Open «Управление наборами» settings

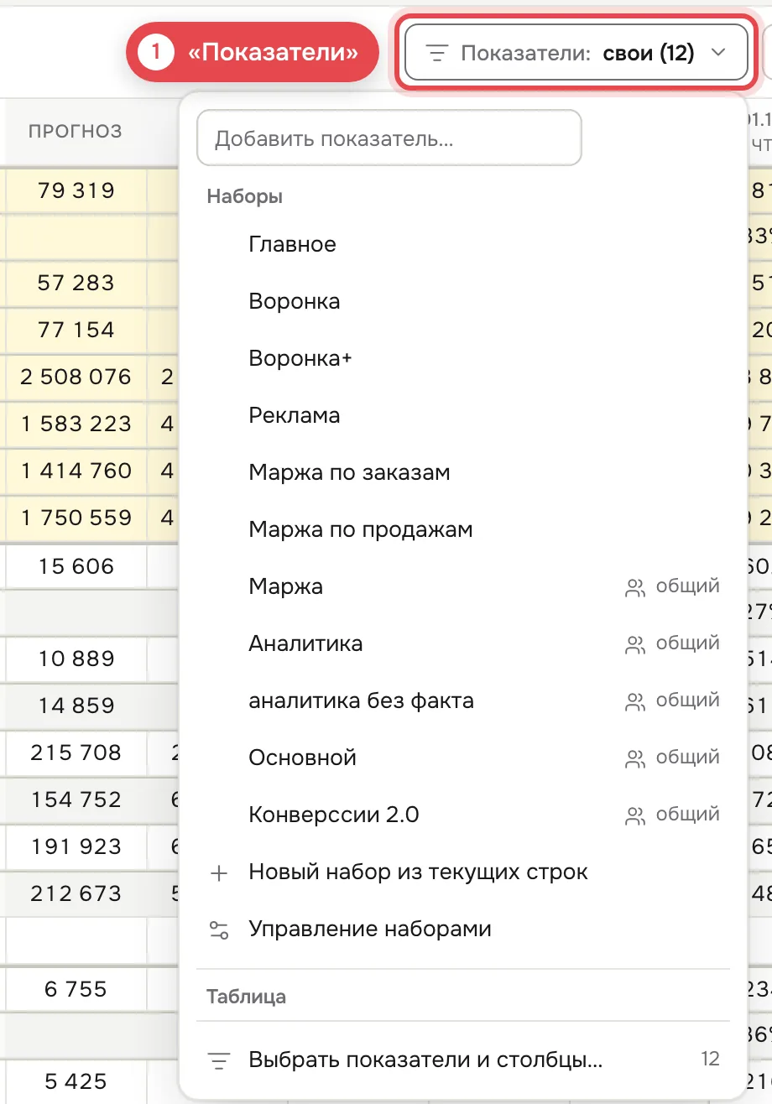click(463, 929)
